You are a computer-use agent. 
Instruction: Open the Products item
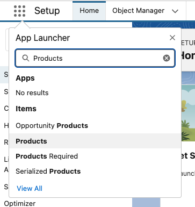(x=95, y=141)
